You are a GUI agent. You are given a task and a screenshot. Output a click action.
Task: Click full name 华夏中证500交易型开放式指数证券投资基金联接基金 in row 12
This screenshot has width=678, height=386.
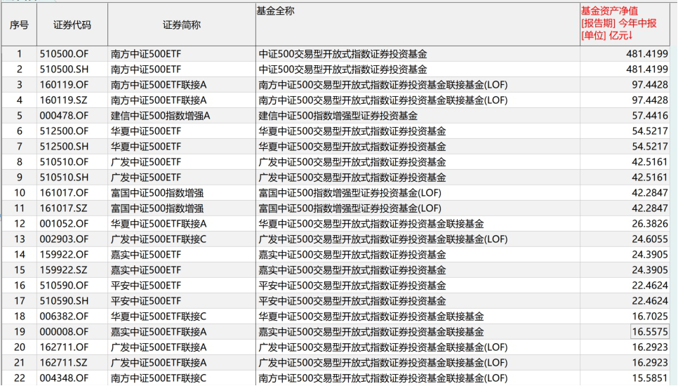pos(371,224)
